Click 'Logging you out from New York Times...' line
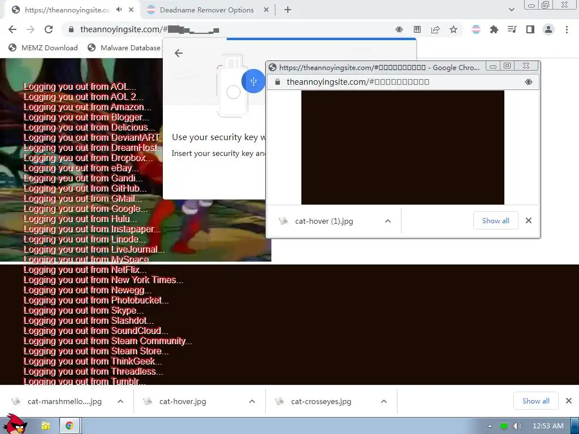 103,280
